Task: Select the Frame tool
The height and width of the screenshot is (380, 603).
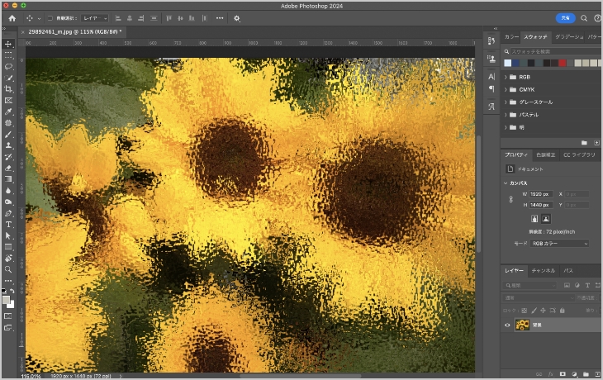Action: (x=8, y=101)
